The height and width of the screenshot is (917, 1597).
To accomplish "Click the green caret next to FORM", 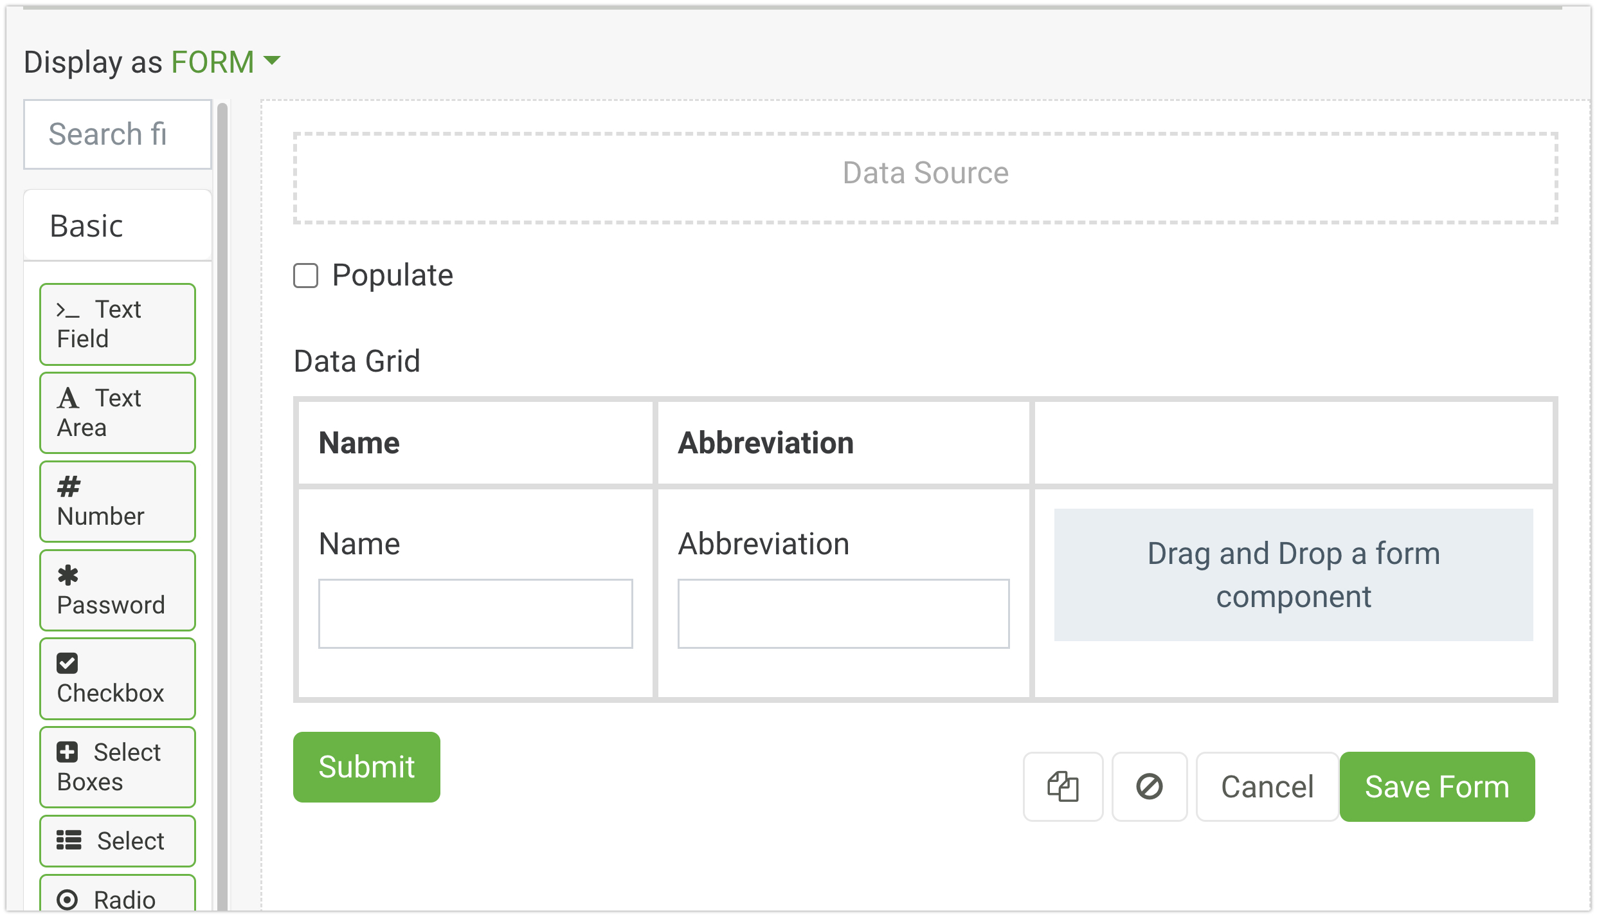I will pos(273,60).
